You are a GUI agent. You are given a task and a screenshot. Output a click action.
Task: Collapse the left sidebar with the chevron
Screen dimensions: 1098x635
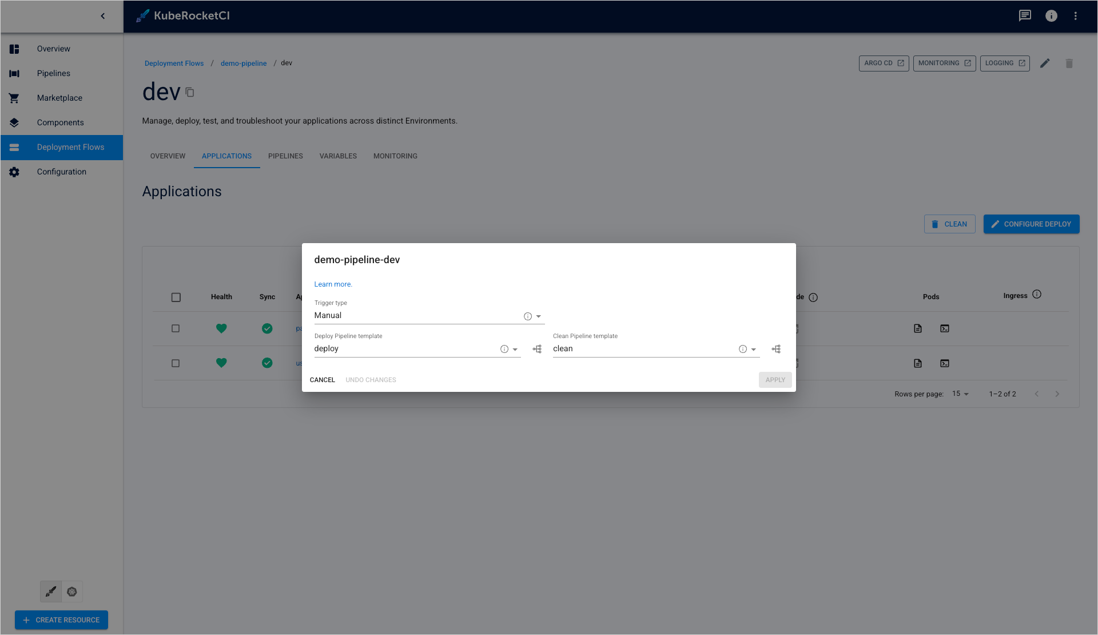[103, 16]
